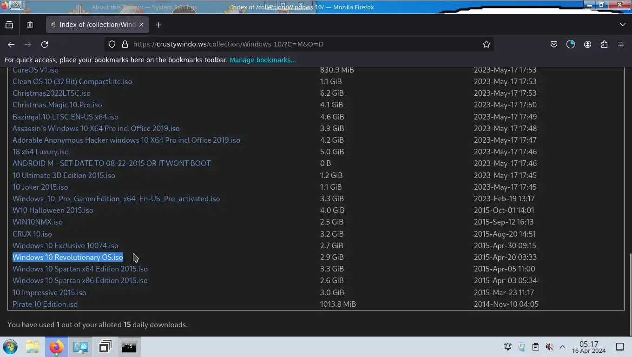View site security padlock info
Image resolution: width=632 pixels, height=357 pixels.
click(x=125, y=44)
